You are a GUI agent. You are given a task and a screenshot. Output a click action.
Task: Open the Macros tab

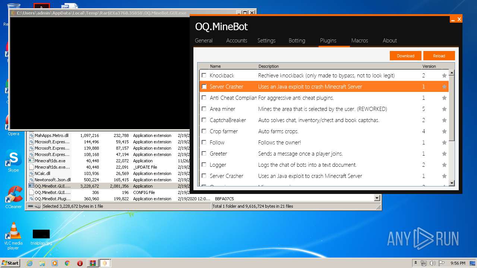click(360, 41)
